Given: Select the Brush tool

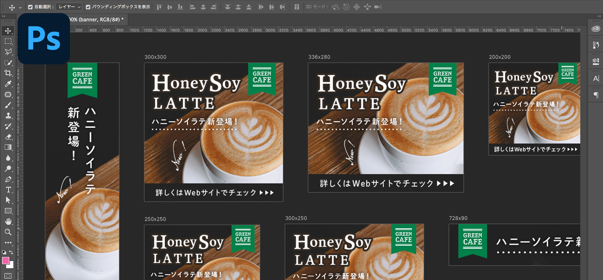Looking at the screenshot, I should (x=8, y=105).
